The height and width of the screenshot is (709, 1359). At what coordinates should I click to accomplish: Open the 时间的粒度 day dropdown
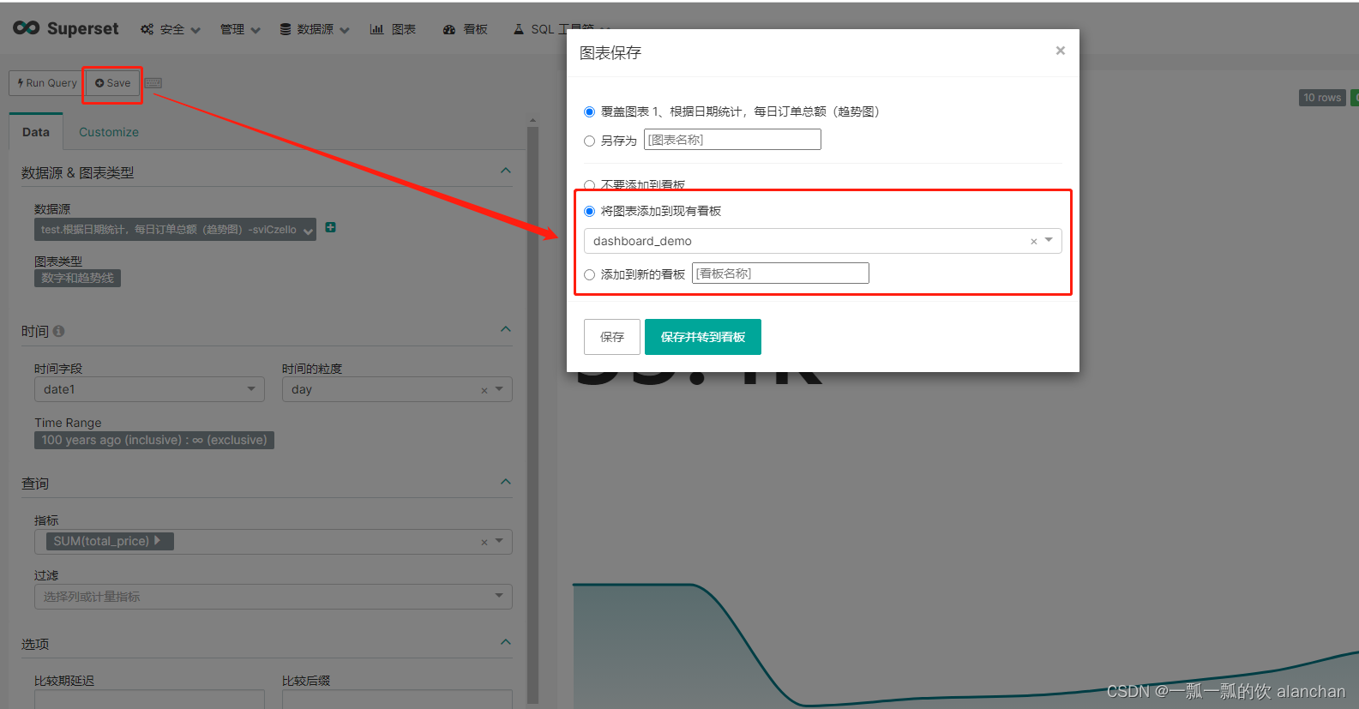[499, 389]
